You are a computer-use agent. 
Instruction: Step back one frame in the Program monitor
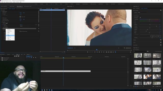coord(97,52)
